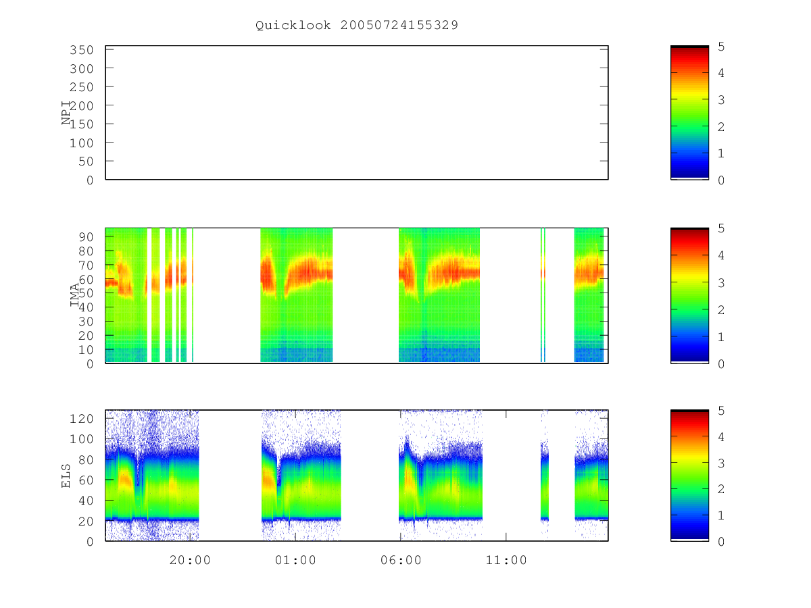Screen dimensions: 811x608
Task: Click the 10 tick on IMA axis
Action: point(85,350)
